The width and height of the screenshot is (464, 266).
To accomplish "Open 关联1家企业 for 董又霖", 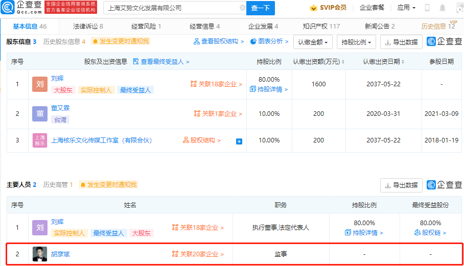I will point(218,114).
